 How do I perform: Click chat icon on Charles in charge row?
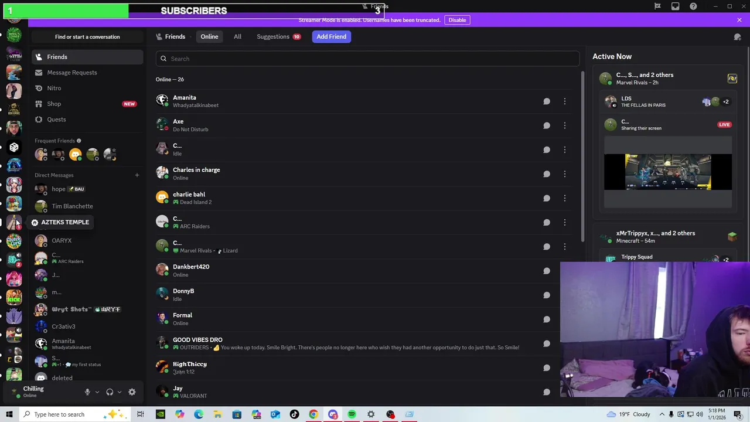tap(547, 174)
